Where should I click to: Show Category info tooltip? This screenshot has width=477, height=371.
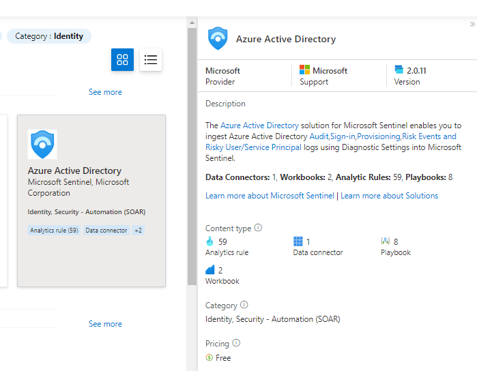(x=244, y=306)
